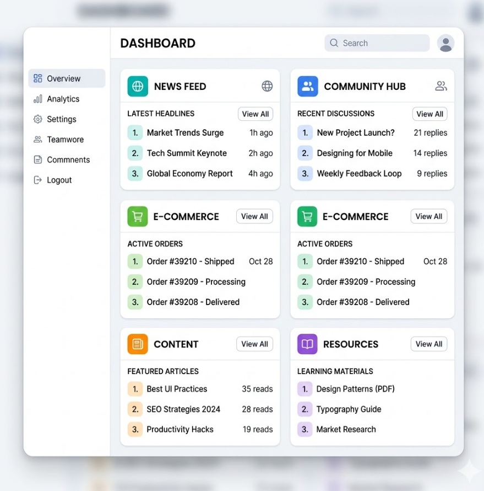Click the outlined globe icon in News Feed header
Viewport: 484px width, 491px height.
tap(267, 86)
